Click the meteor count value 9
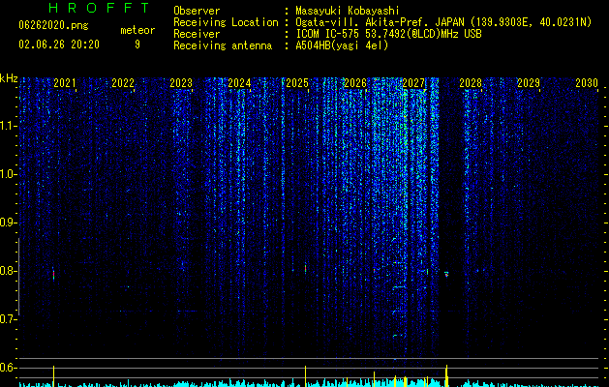 point(137,45)
